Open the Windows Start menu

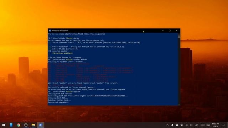click(4, 125)
